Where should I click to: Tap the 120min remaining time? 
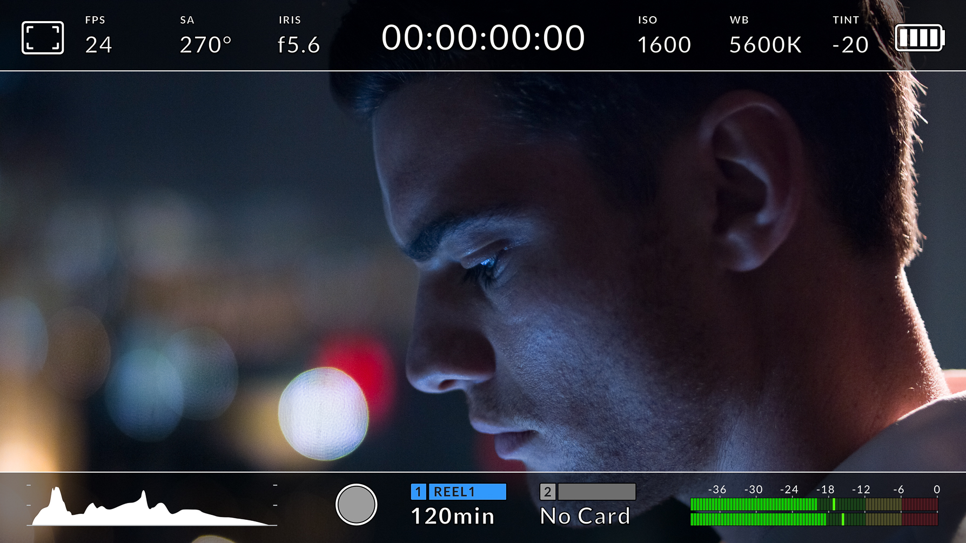click(453, 517)
